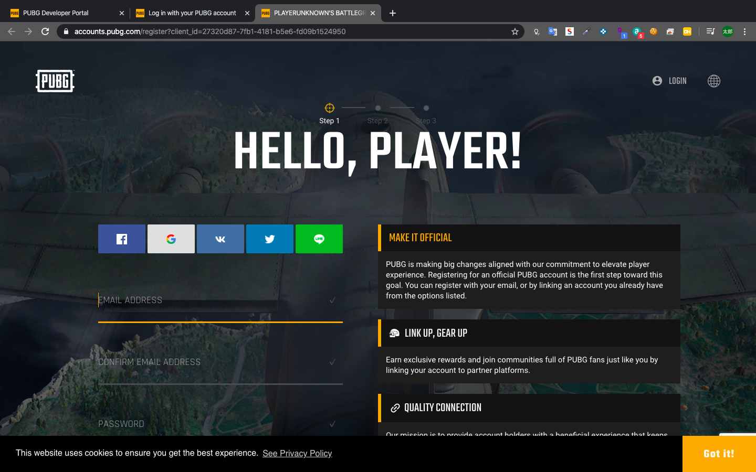View site info lock icon
This screenshot has height=472, width=756.
tap(66, 31)
